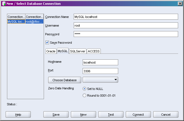Select the 'MySQL loc...' connection row cell

(x=16, y=22)
